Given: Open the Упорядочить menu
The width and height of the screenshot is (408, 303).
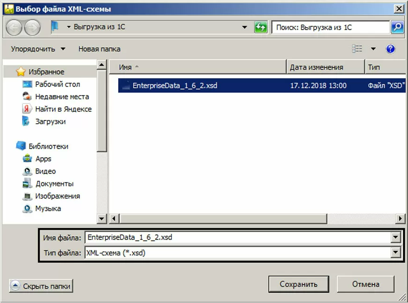Looking at the screenshot, I should 38,49.
